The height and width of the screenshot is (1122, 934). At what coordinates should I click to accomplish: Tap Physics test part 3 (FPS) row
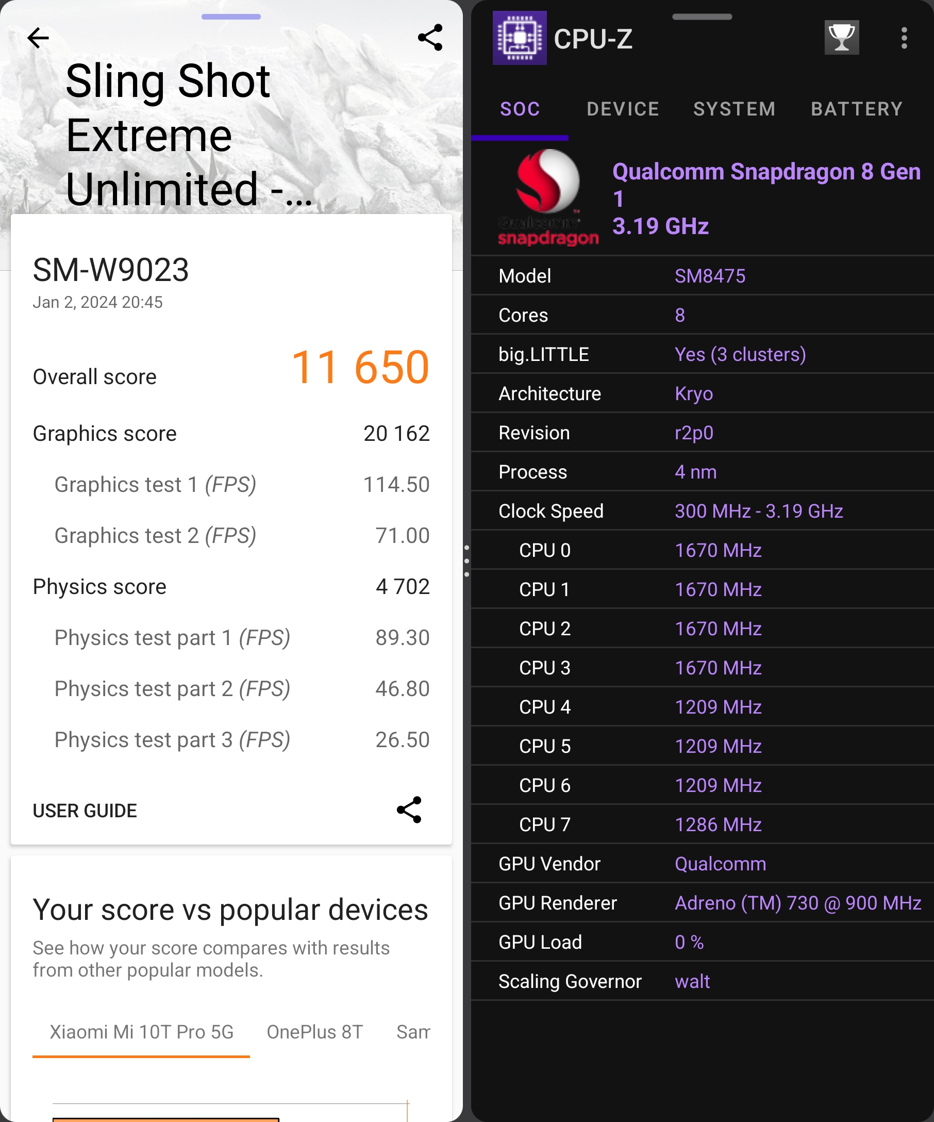pos(231,739)
